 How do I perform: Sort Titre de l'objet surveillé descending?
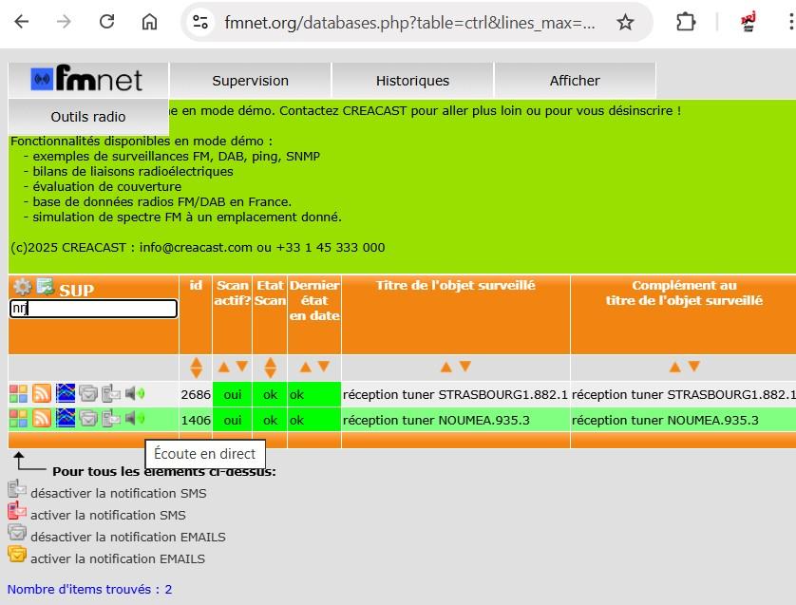pos(465,367)
